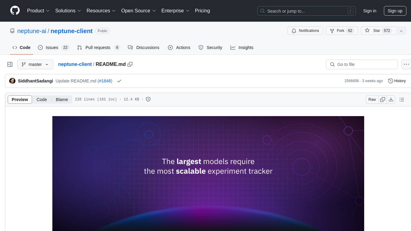Screen dimensions: 411x231
Task: Click the fork count 62
Action: pos(350,31)
